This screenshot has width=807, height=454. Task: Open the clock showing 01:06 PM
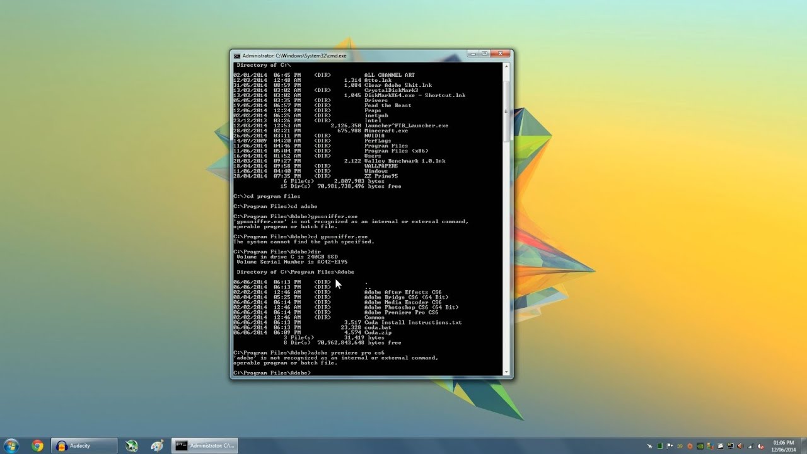tap(784, 446)
